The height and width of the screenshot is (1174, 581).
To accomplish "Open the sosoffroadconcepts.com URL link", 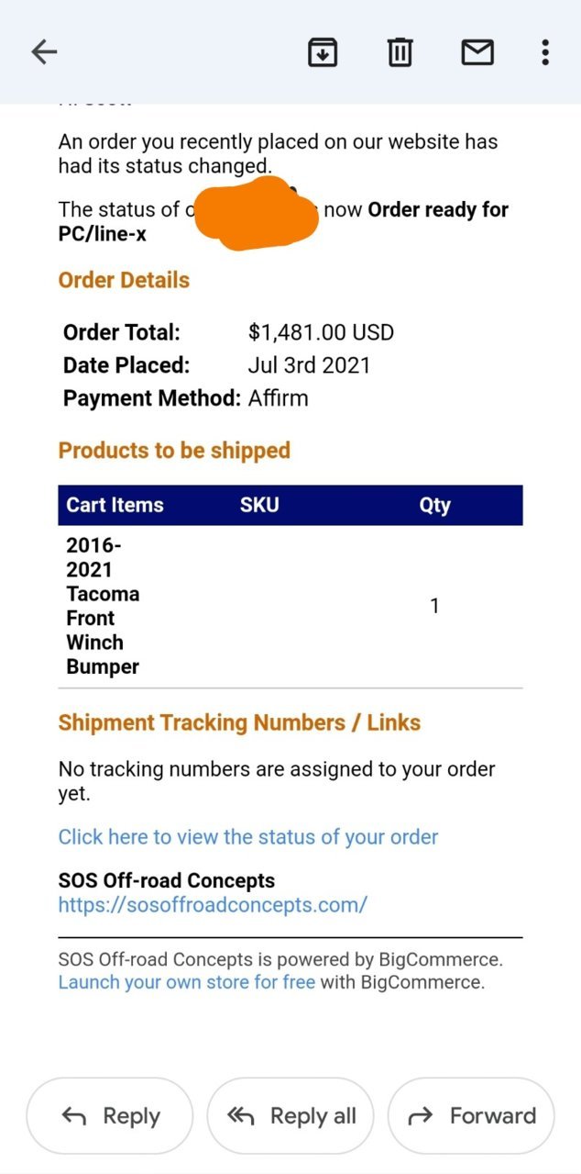I will [x=213, y=904].
